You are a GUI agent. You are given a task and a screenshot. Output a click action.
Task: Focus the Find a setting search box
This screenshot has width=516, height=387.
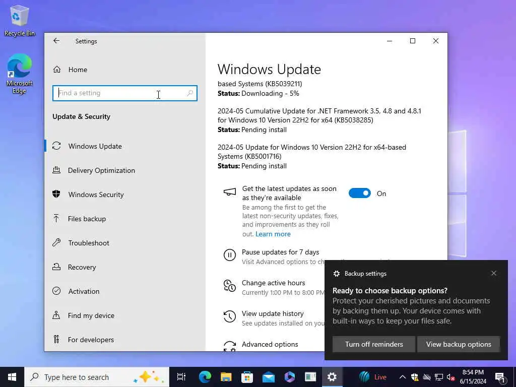click(125, 93)
